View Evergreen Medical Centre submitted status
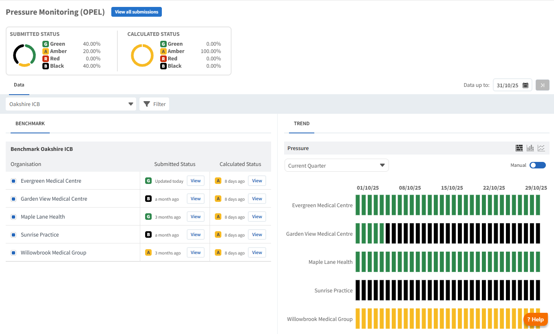Screen dimensions: 554x334 pos(196,181)
